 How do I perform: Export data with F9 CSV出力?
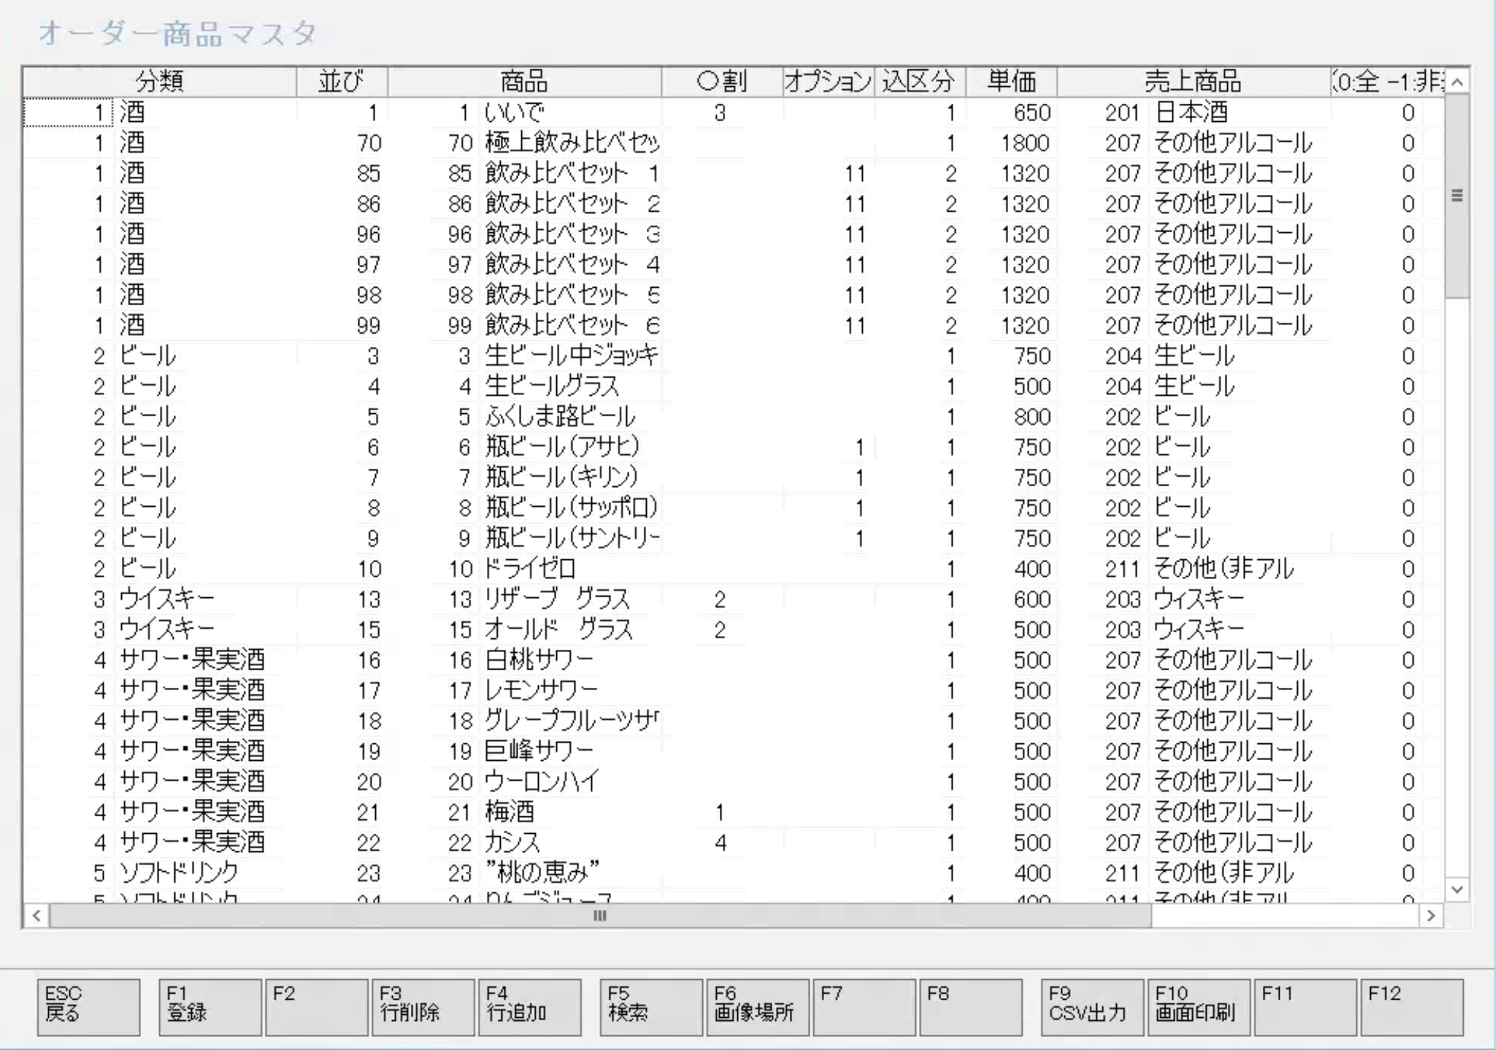pos(1091,1006)
